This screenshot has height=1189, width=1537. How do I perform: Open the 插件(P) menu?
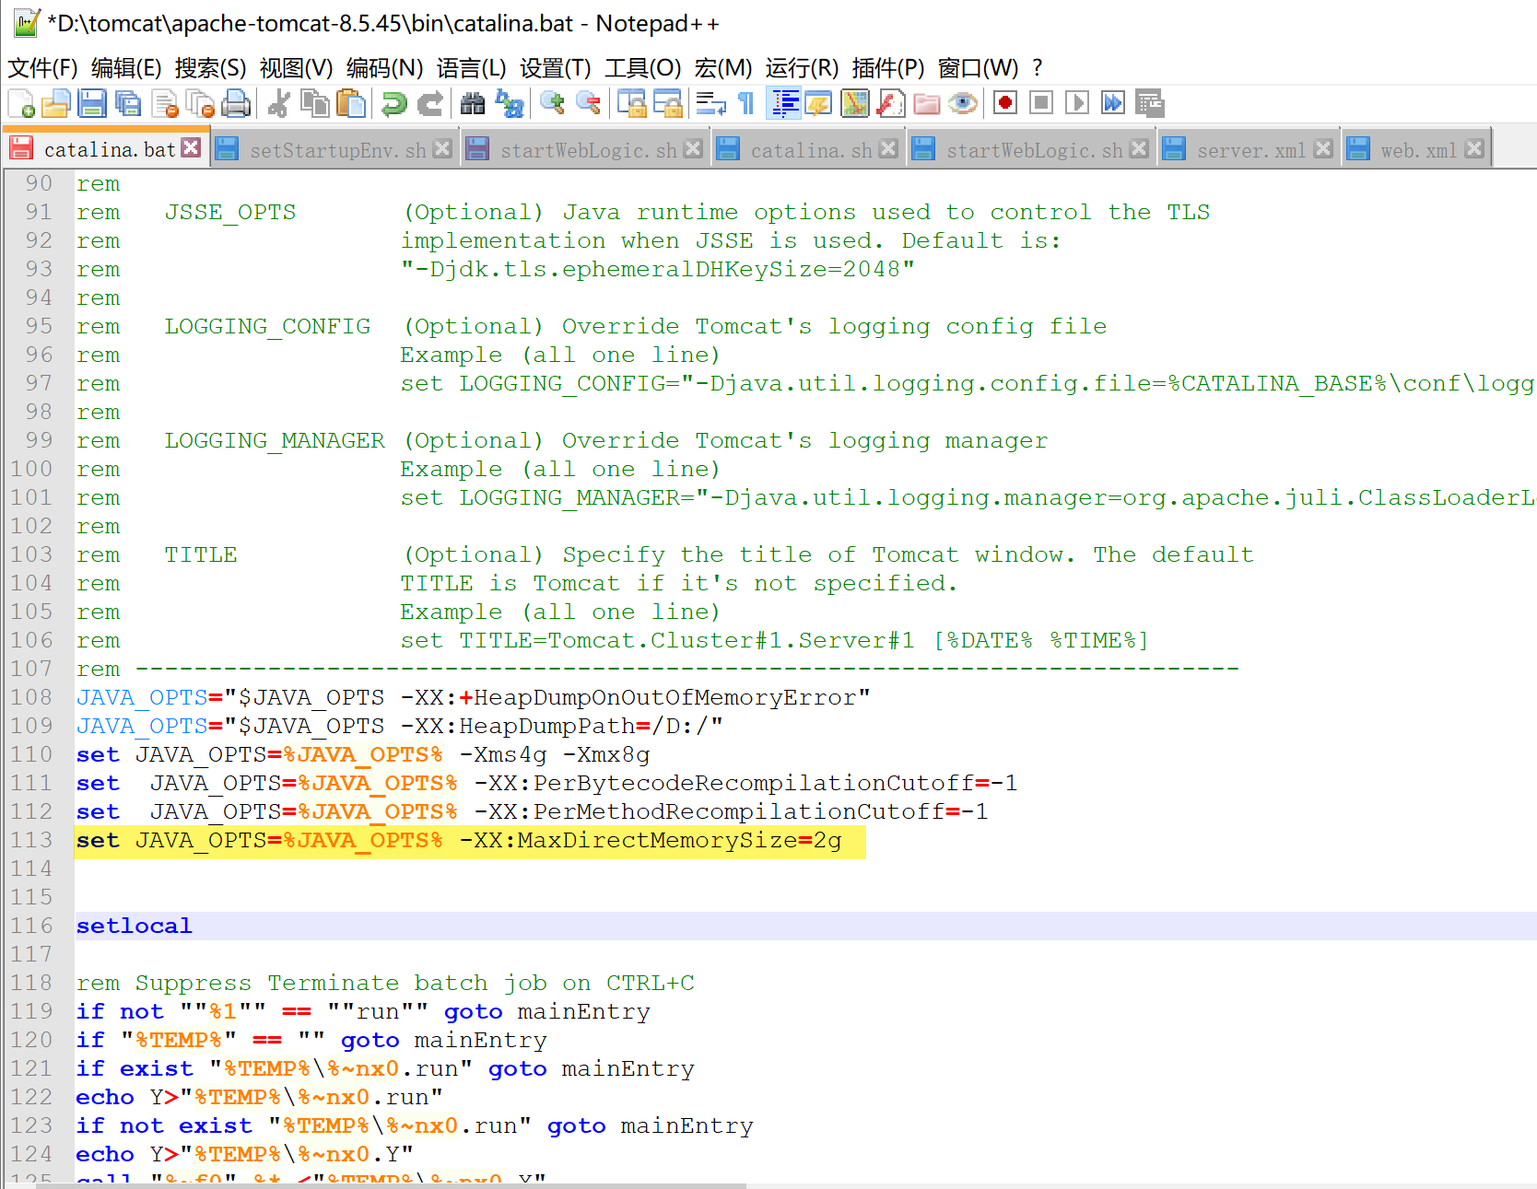pyautogui.click(x=888, y=68)
